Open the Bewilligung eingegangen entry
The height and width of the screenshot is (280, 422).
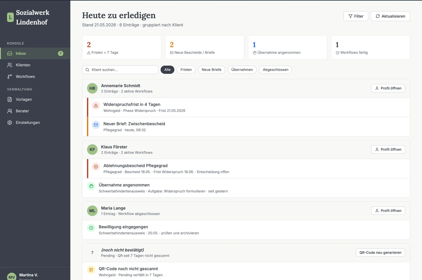coord(246,230)
